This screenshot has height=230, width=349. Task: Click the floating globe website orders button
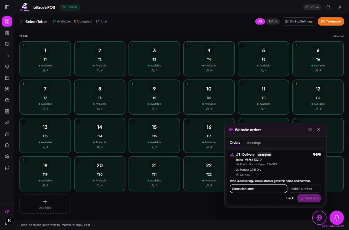point(319,218)
